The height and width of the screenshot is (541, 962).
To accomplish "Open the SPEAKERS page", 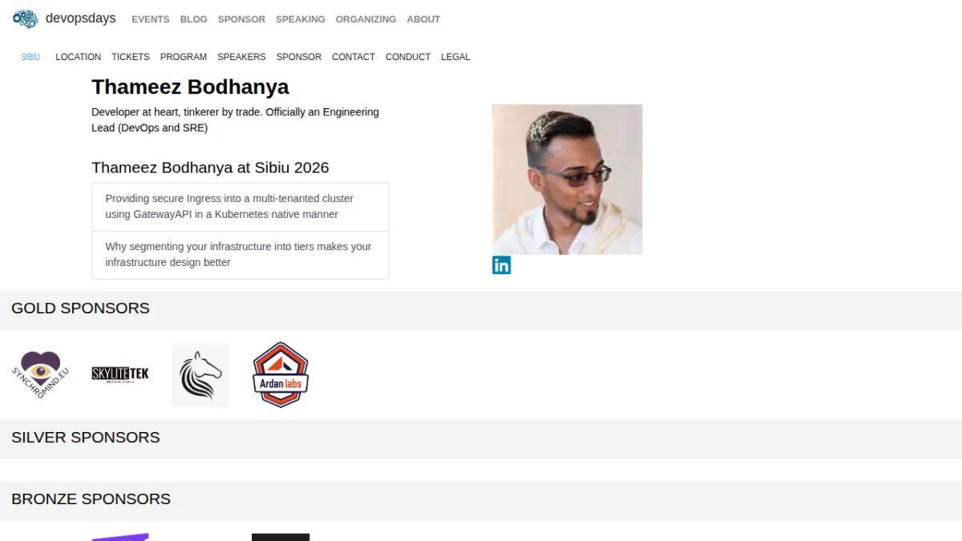I will point(241,57).
